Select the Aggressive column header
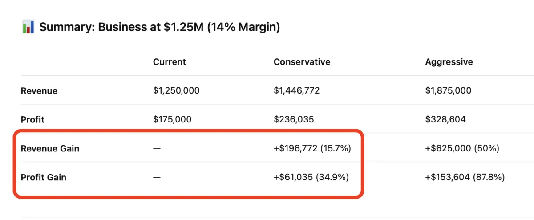Image resolution: width=534 pixels, height=220 pixels. [x=449, y=62]
